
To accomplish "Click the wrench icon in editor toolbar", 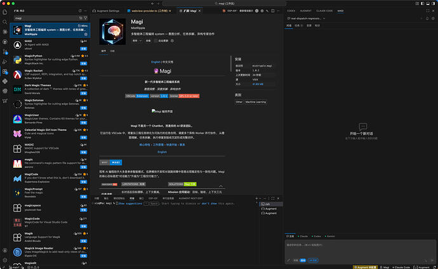I will pyautogui.click(x=267, y=11).
